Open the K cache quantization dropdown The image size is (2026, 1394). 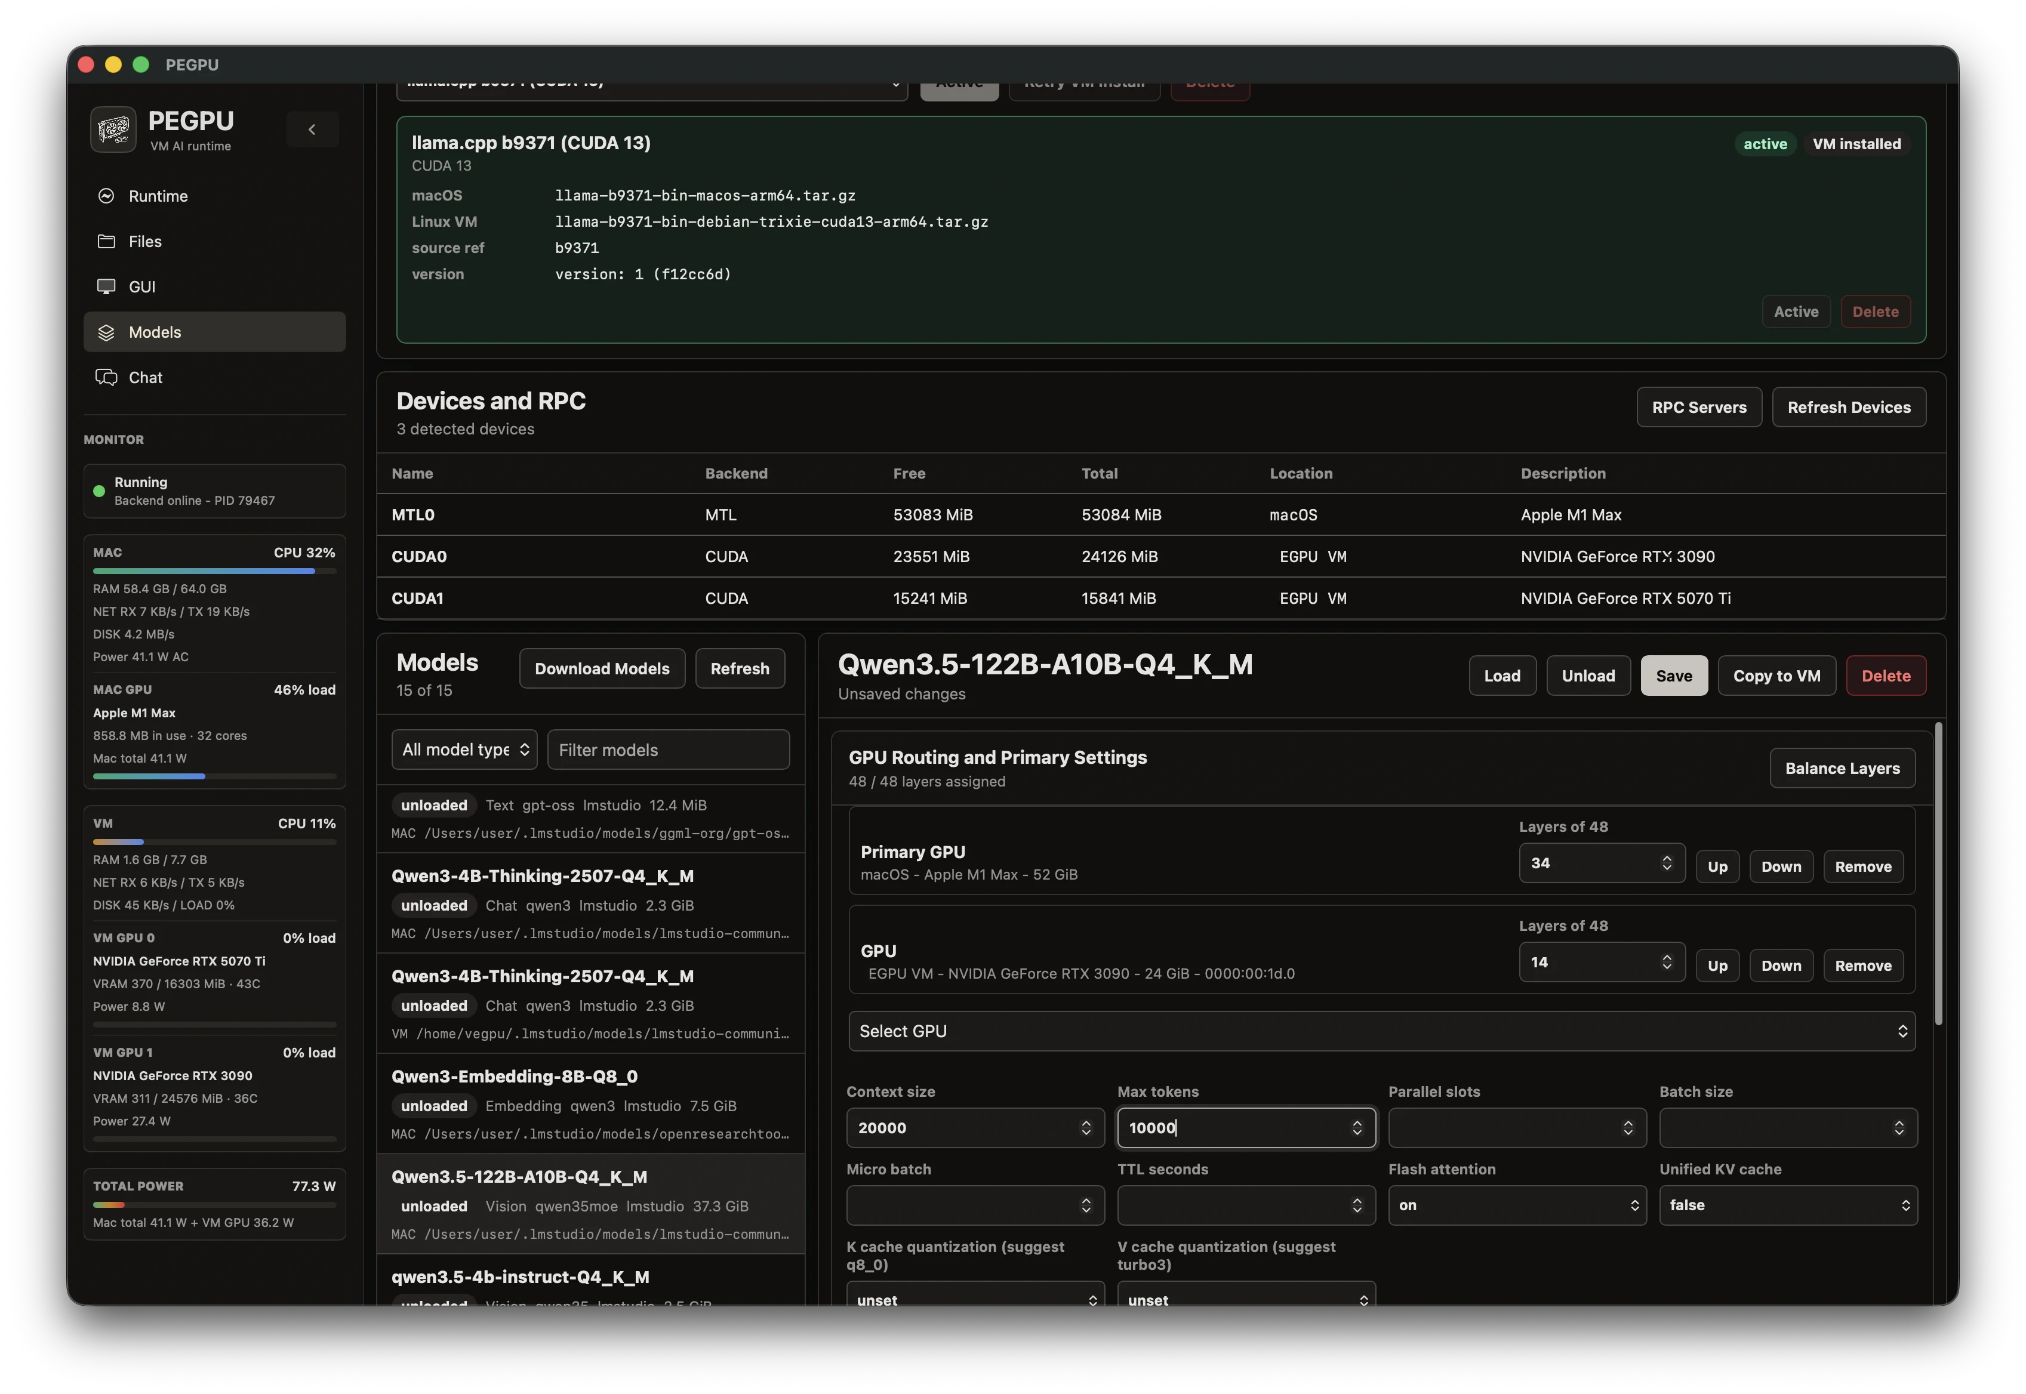click(x=975, y=1294)
